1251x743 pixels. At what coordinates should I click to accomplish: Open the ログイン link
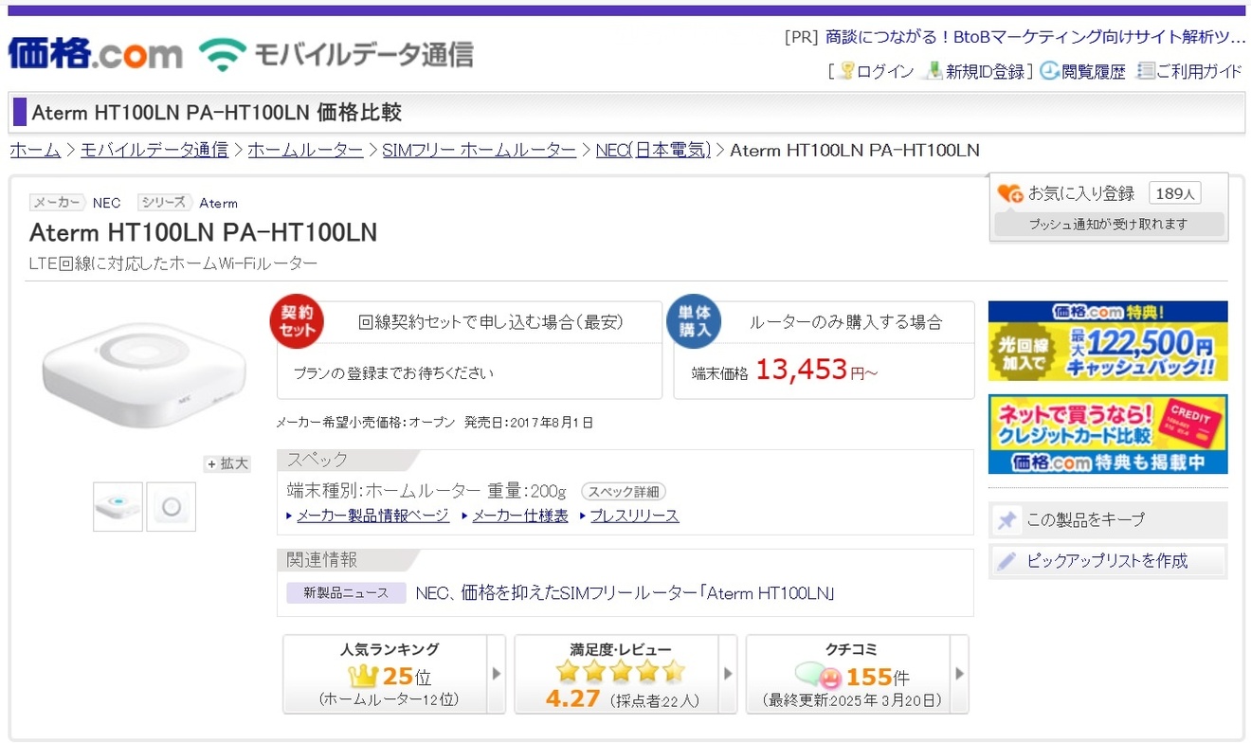[885, 72]
